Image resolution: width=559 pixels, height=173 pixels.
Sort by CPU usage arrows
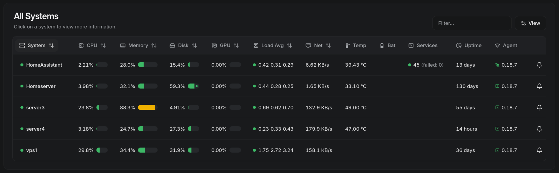coord(103,45)
